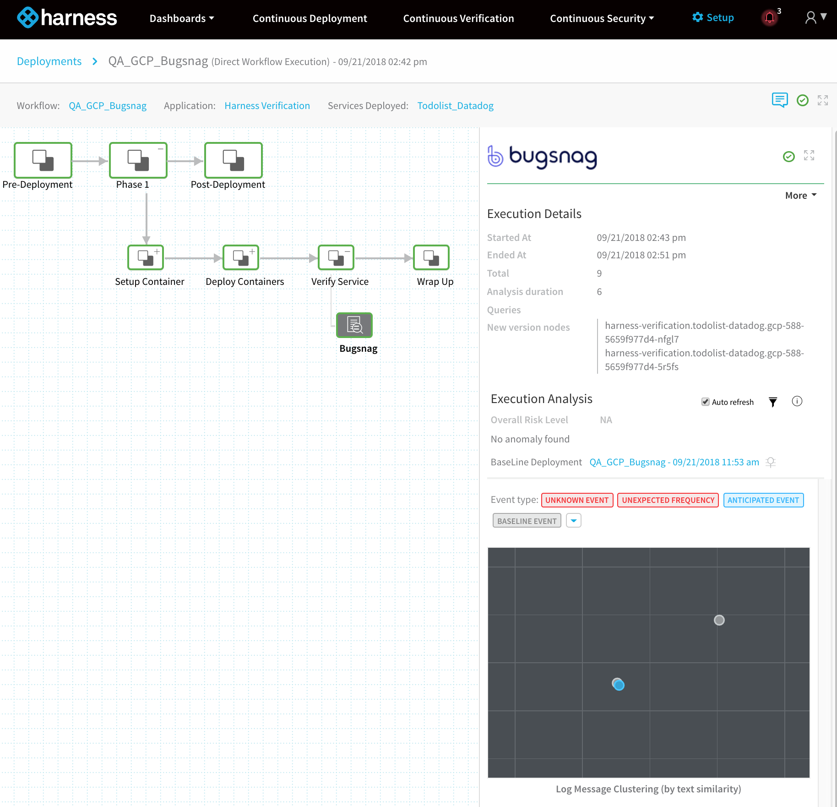Toggle UNKNOWN EVENT filter tag
Screen dimensions: 837x807
pos(577,500)
